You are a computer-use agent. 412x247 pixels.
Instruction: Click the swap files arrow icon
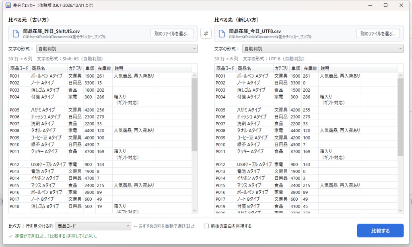206,33
